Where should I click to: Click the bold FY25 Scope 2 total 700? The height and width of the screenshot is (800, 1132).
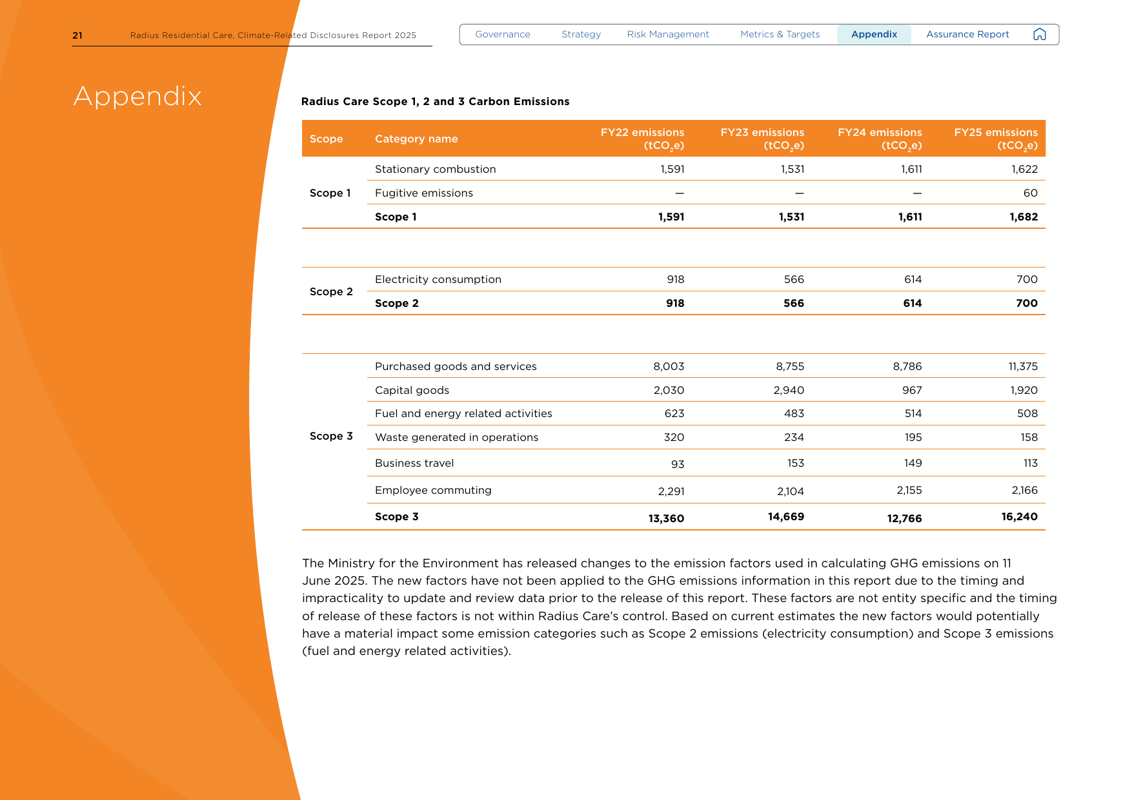[x=1027, y=303]
